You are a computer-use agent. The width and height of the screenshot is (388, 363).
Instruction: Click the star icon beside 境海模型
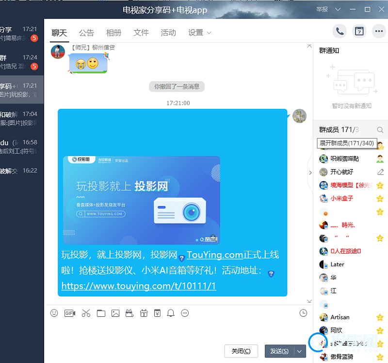[380, 185]
